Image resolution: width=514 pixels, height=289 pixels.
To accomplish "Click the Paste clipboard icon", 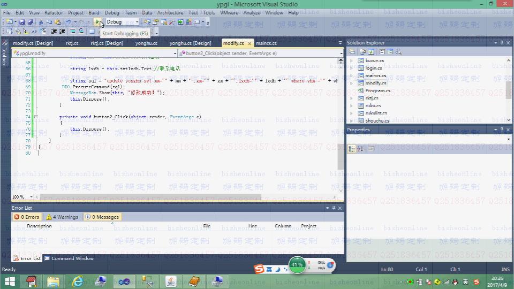I will tap(58, 22).
